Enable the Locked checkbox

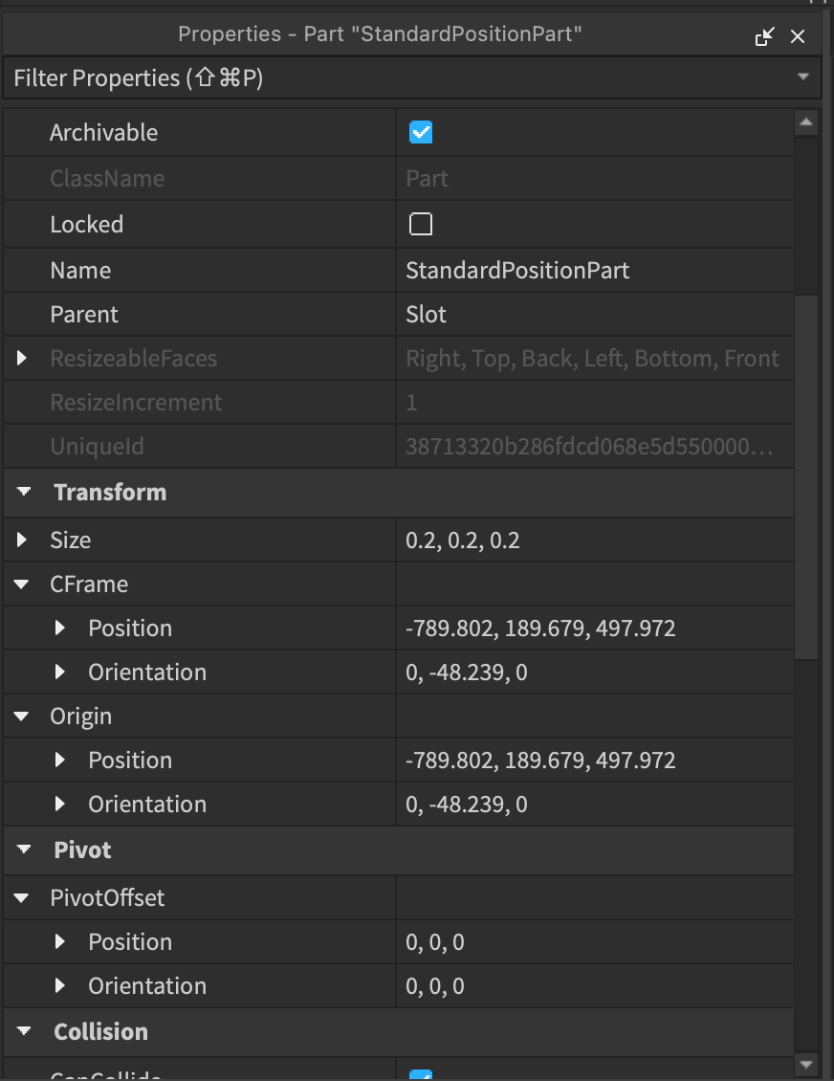(x=420, y=223)
